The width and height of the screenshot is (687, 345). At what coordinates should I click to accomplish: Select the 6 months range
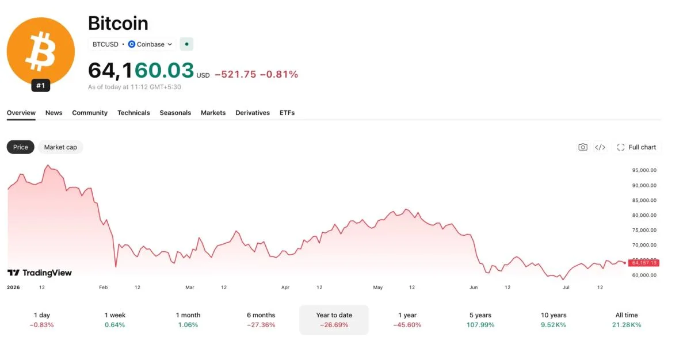coord(261,320)
